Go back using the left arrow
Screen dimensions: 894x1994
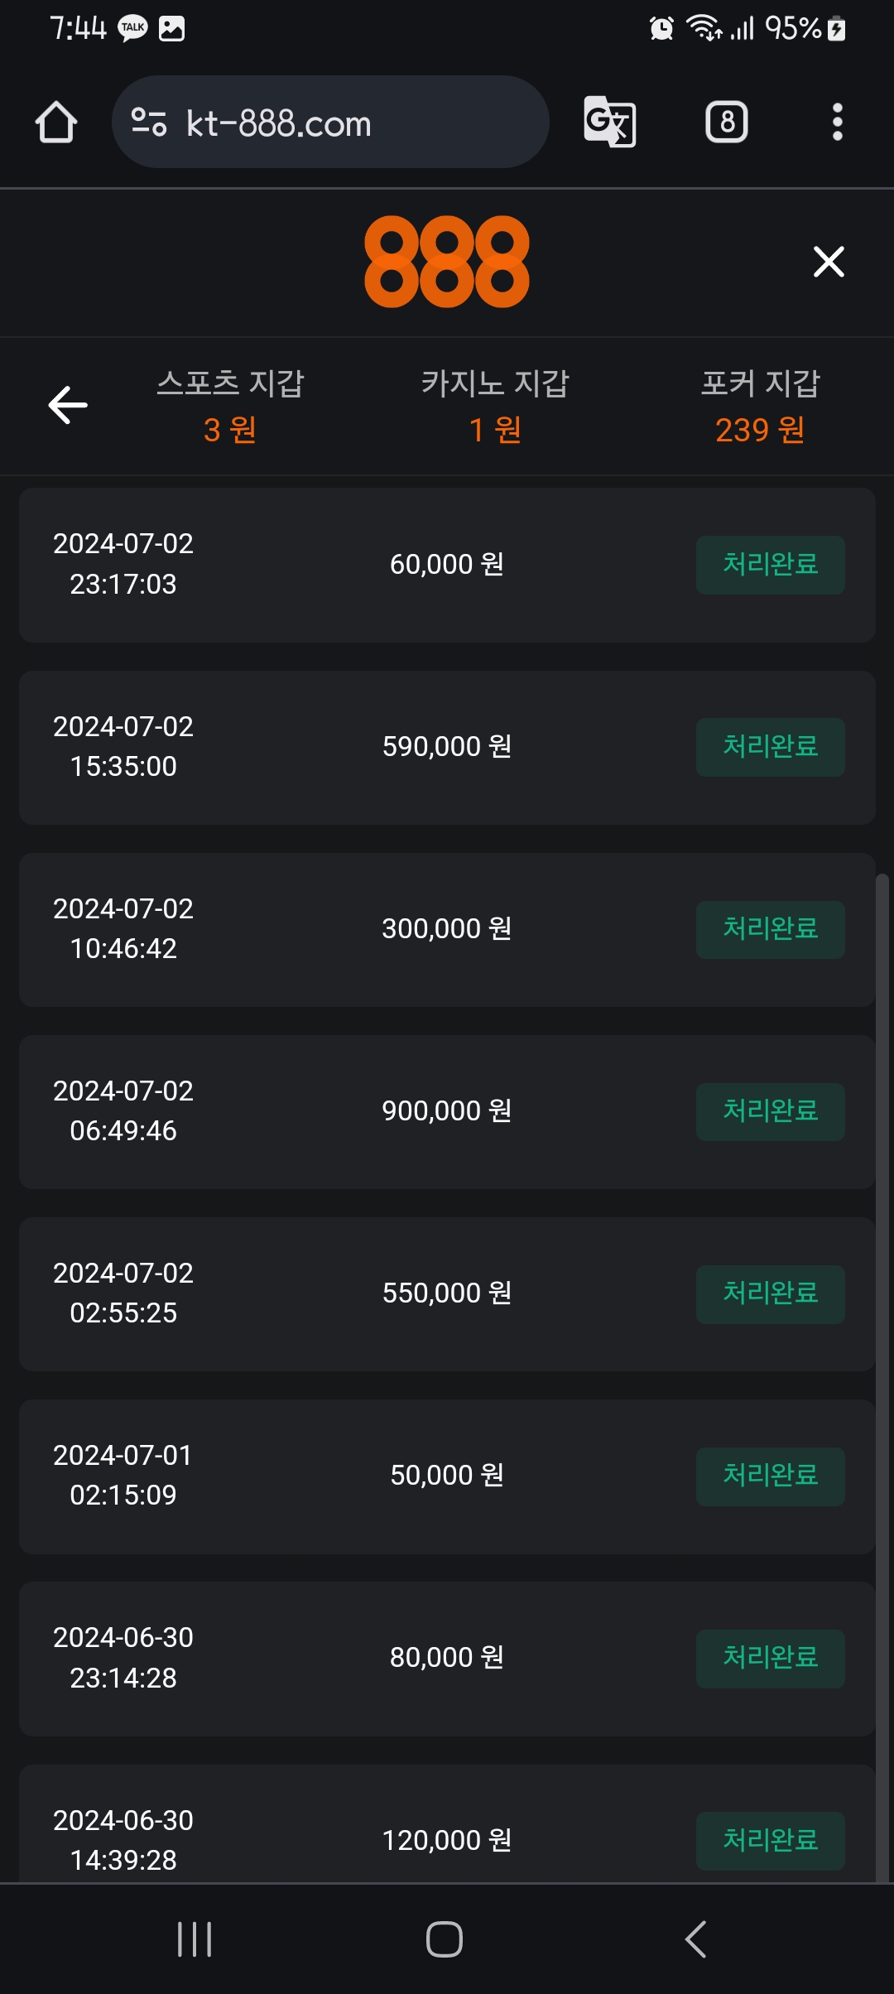[68, 405]
